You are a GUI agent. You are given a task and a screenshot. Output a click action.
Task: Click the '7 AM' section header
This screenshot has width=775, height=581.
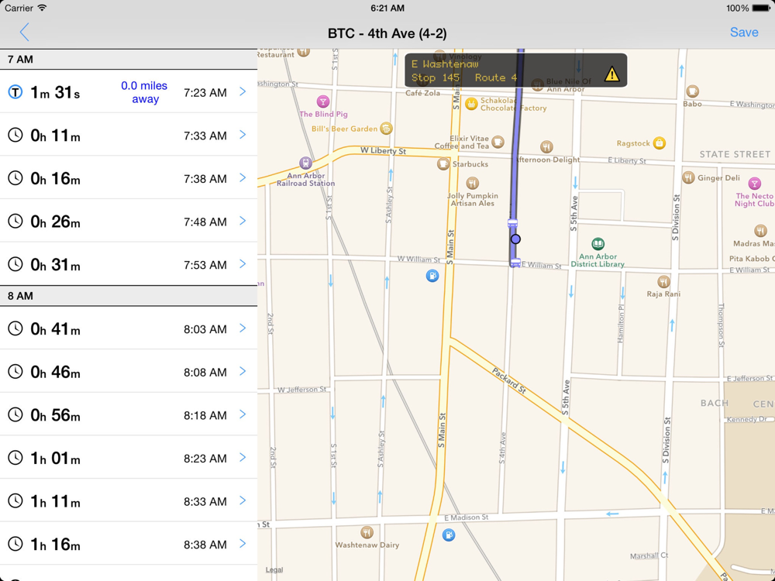click(x=129, y=60)
